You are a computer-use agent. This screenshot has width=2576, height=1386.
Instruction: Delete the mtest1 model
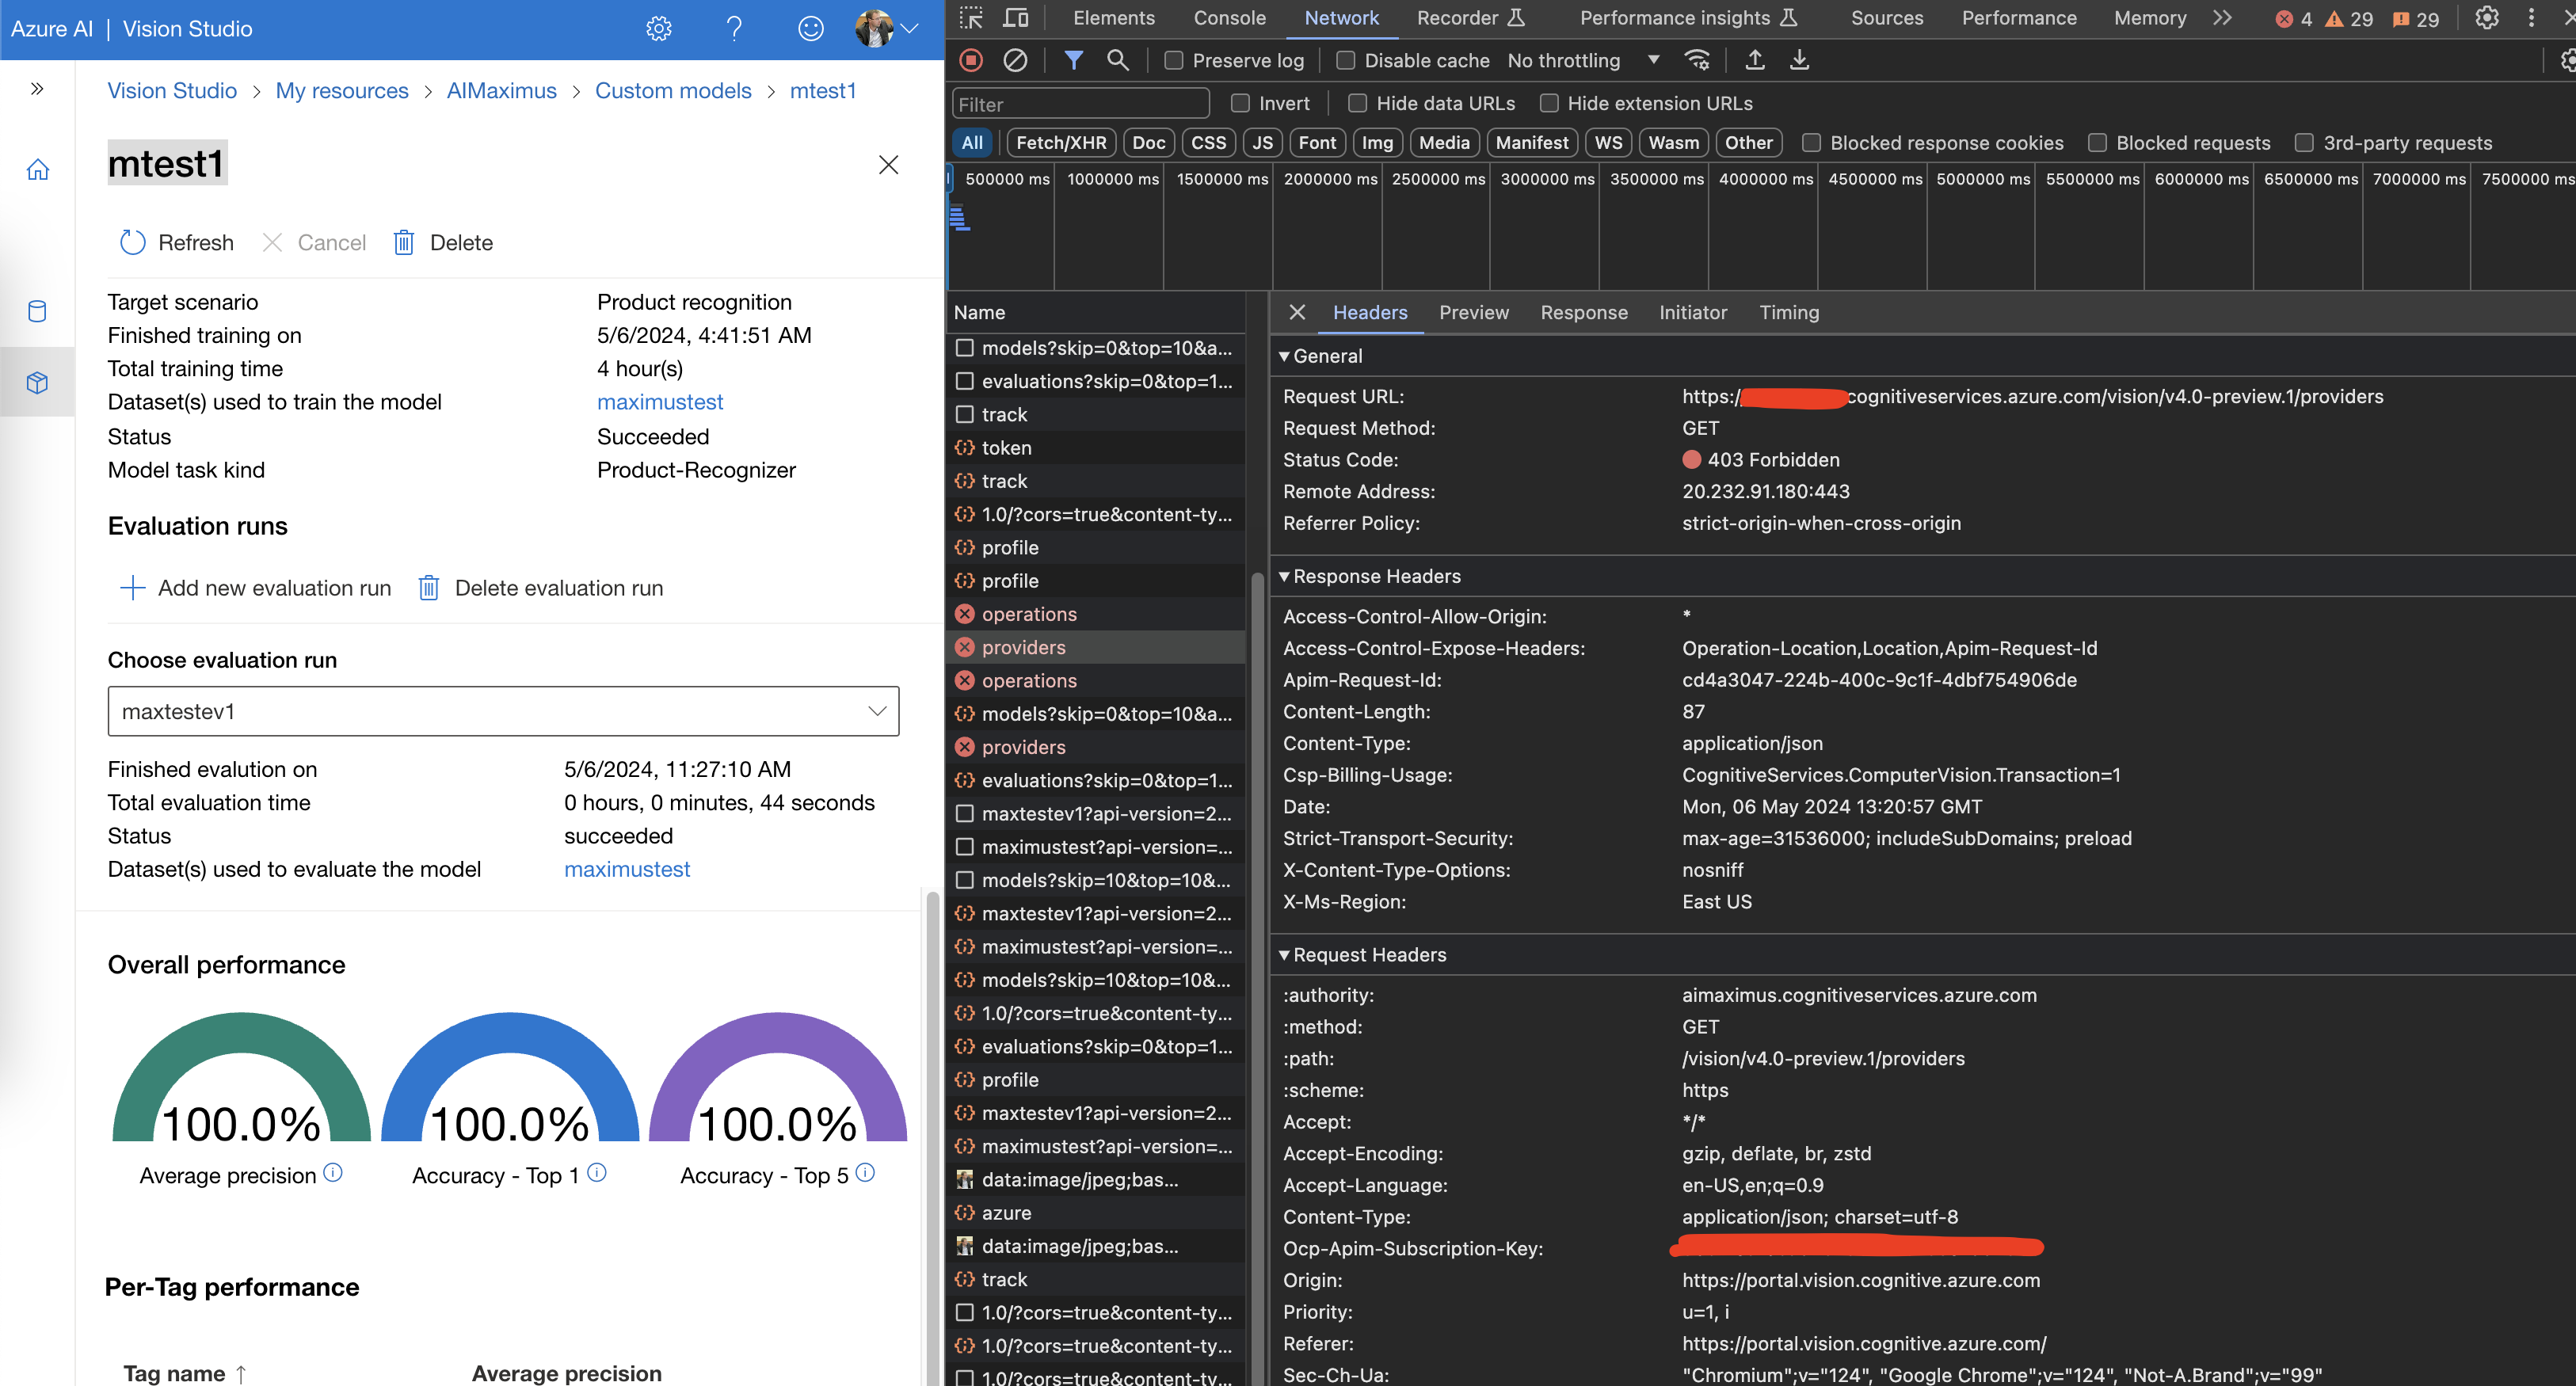tap(443, 243)
